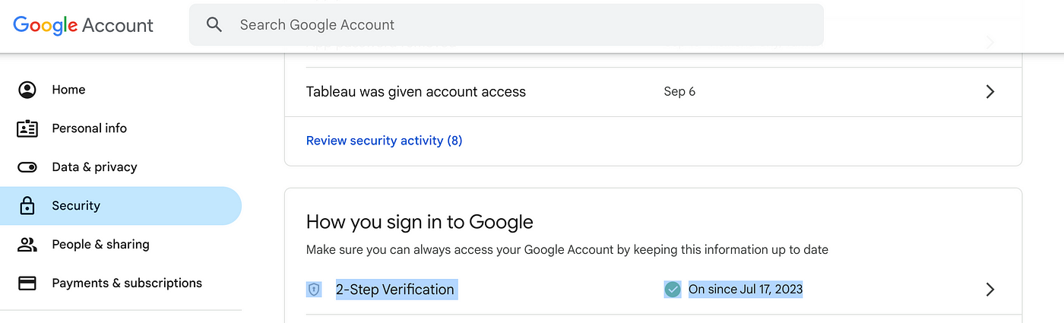This screenshot has width=1064, height=323.
Task: Click the People & sharing icon
Action: pyautogui.click(x=27, y=245)
